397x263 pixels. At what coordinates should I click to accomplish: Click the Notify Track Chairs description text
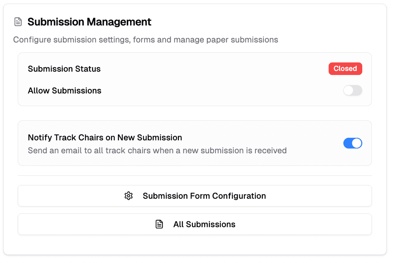[157, 150]
